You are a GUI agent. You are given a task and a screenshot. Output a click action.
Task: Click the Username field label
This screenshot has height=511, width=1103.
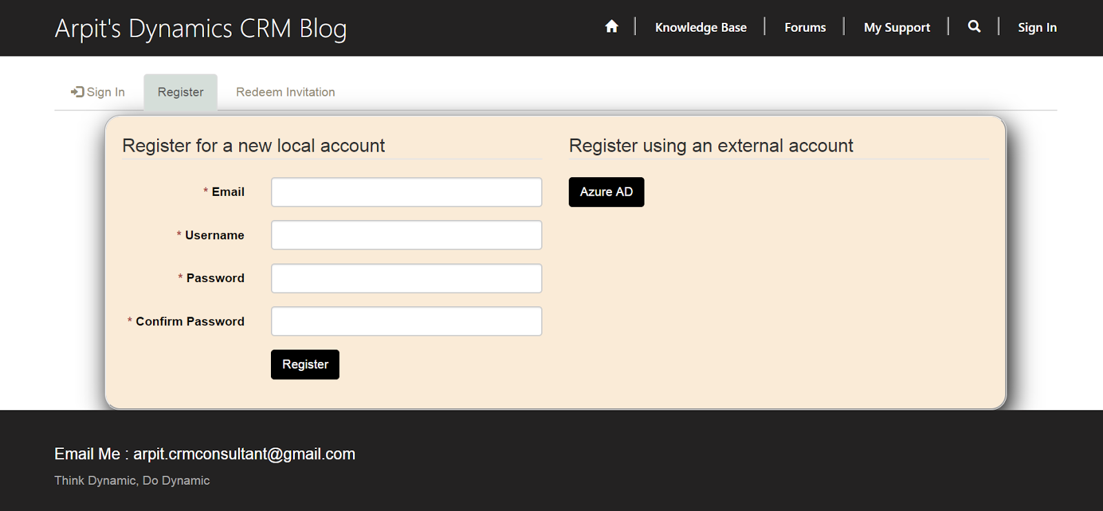click(x=214, y=235)
